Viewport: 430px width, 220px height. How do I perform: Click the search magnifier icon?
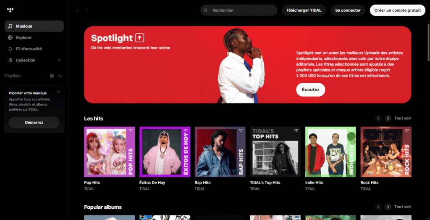[206, 10]
